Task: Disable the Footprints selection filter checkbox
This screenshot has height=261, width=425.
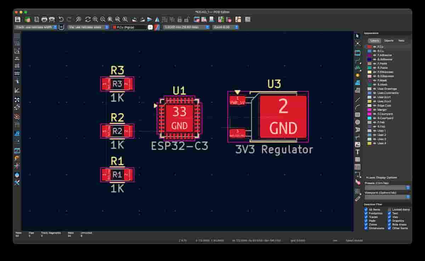Action: (367, 213)
